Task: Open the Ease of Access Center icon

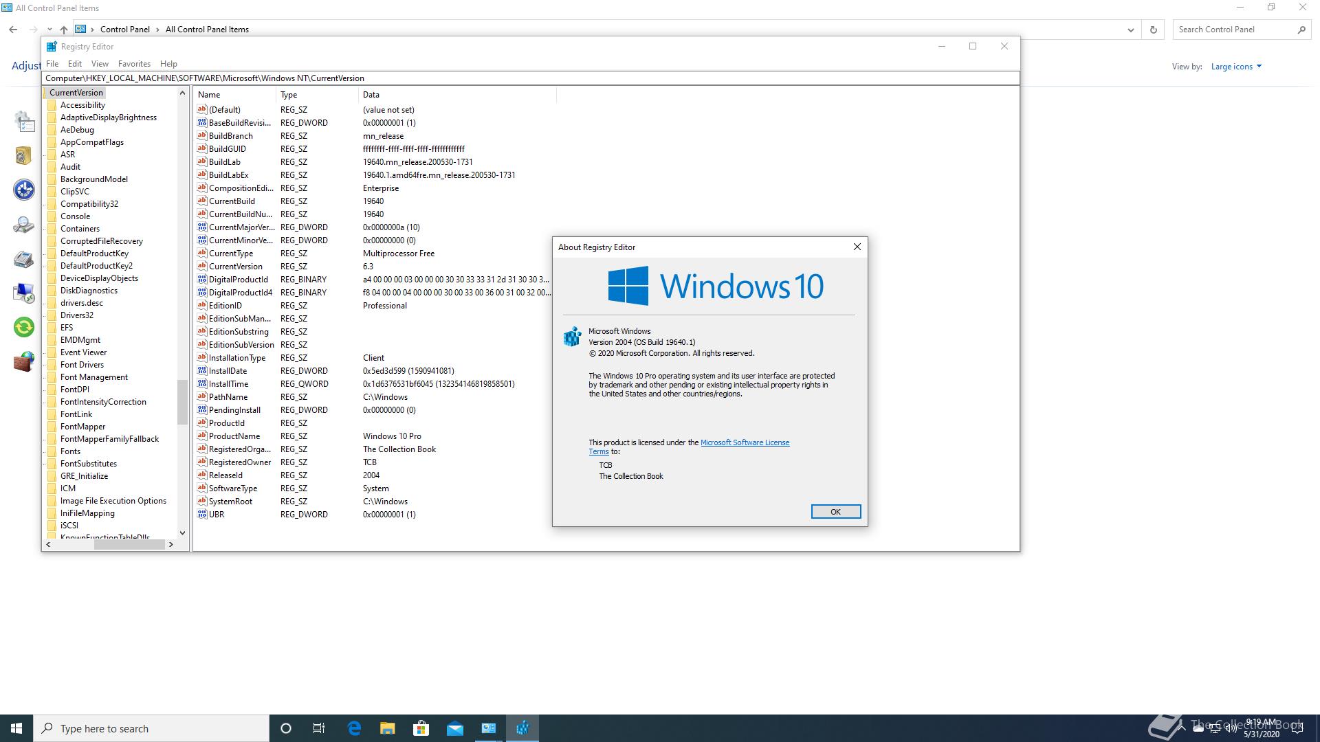Action: 24,190
